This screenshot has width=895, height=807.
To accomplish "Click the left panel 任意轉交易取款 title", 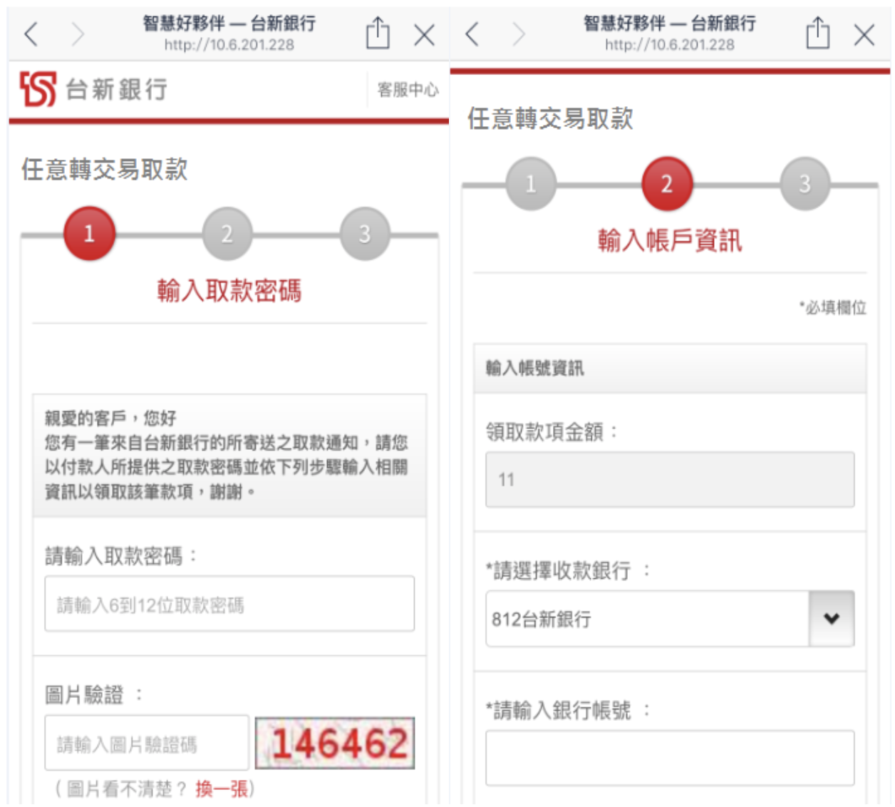I will click(105, 169).
